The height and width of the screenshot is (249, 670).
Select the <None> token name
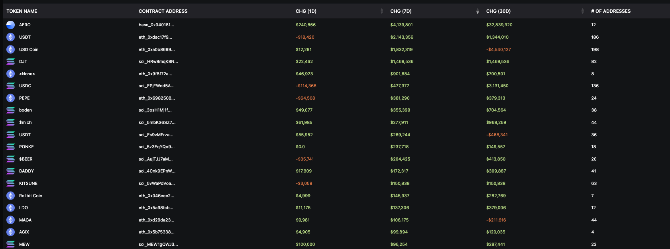point(27,74)
